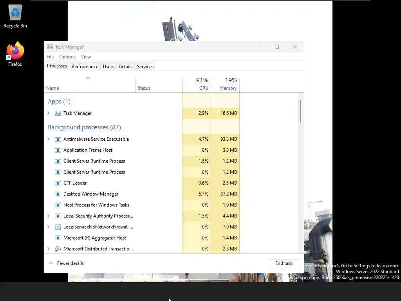Click the LocalServiceNoNetworkFirewall gear icon
Screen dimensions: 401x301
pos(58,227)
